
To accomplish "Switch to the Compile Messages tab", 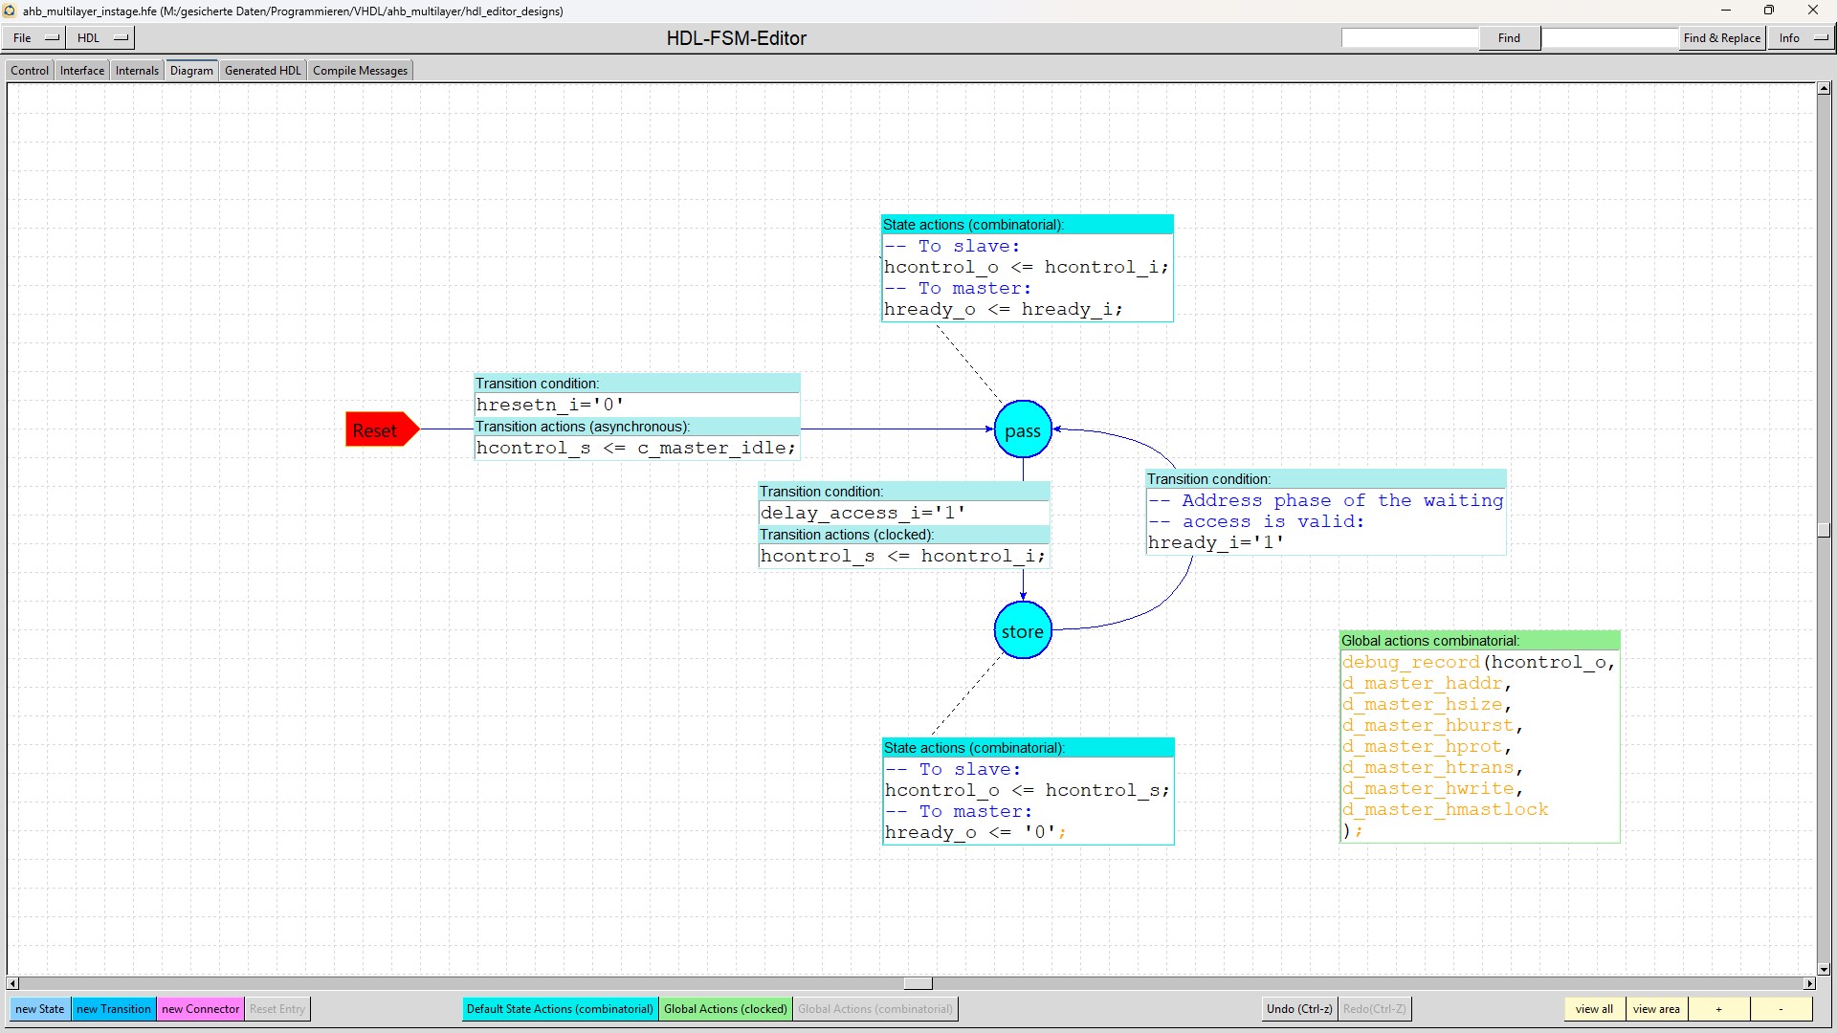I will [360, 71].
